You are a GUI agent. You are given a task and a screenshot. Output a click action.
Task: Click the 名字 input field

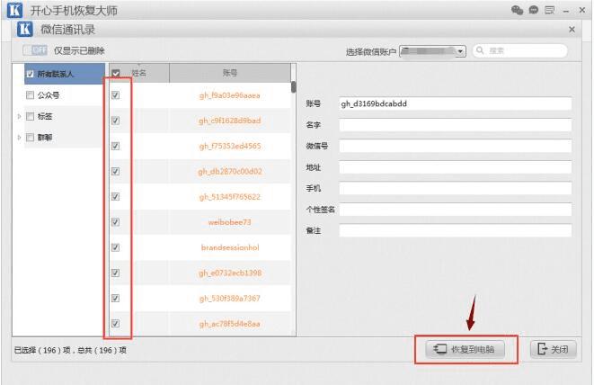click(456, 125)
